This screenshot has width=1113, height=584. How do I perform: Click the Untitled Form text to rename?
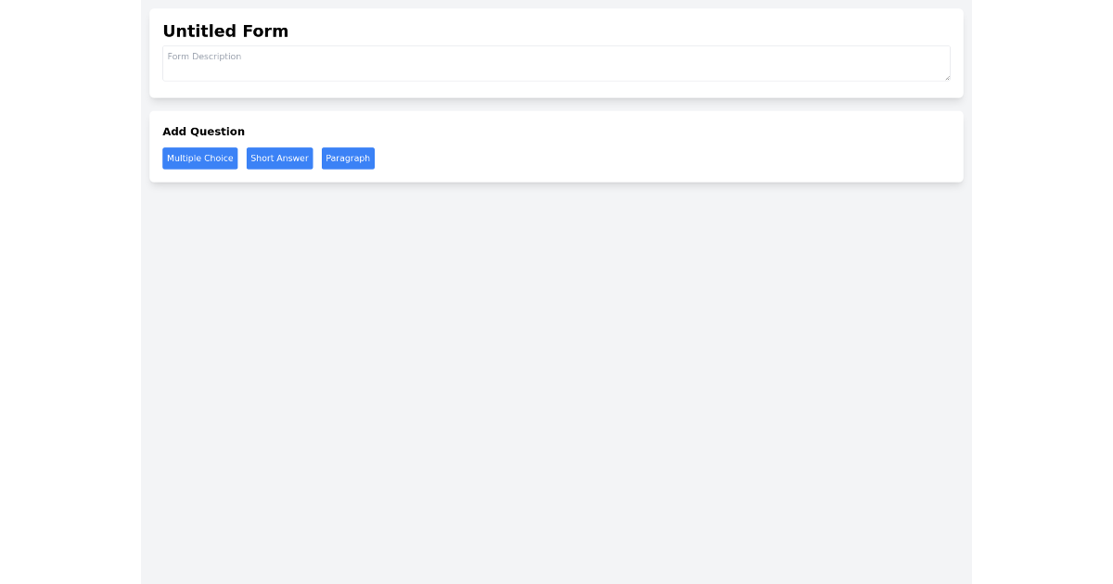pos(225,31)
